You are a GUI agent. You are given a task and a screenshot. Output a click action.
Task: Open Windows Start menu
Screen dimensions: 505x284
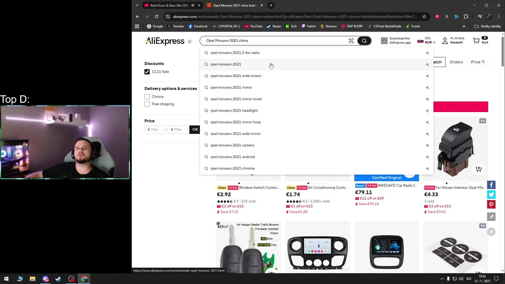(6, 279)
